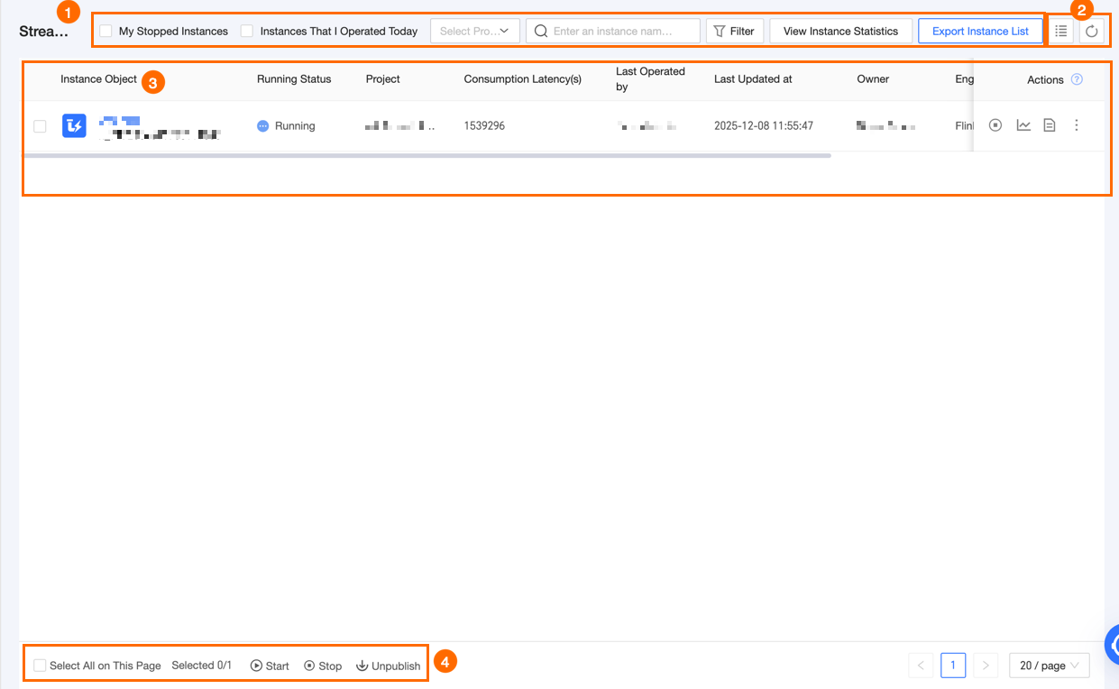
Task: Click the Last Updated at column header
Action: (753, 79)
